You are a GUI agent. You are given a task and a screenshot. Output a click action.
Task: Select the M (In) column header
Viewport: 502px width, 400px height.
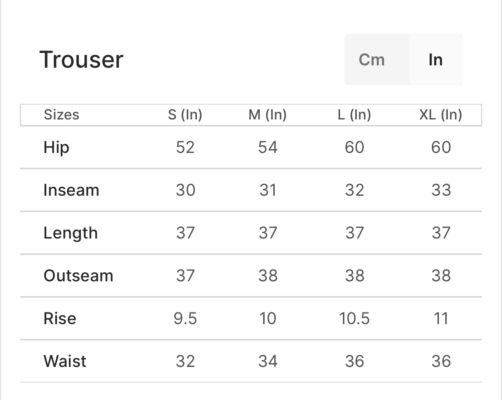pyautogui.click(x=268, y=115)
